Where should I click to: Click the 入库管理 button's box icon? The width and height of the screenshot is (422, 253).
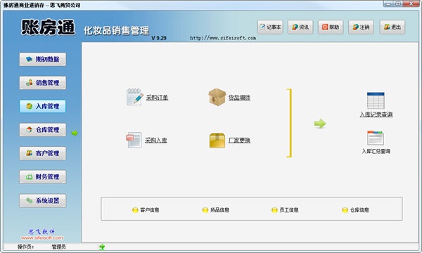[x=30, y=106]
